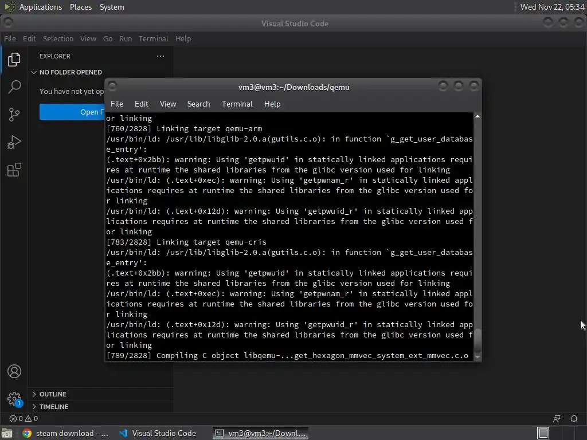Click the Open Folder button in Explorer

click(x=72, y=112)
